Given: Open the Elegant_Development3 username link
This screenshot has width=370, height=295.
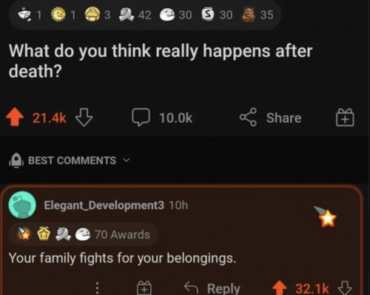Looking at the screenshot, I should coord(104,205).
